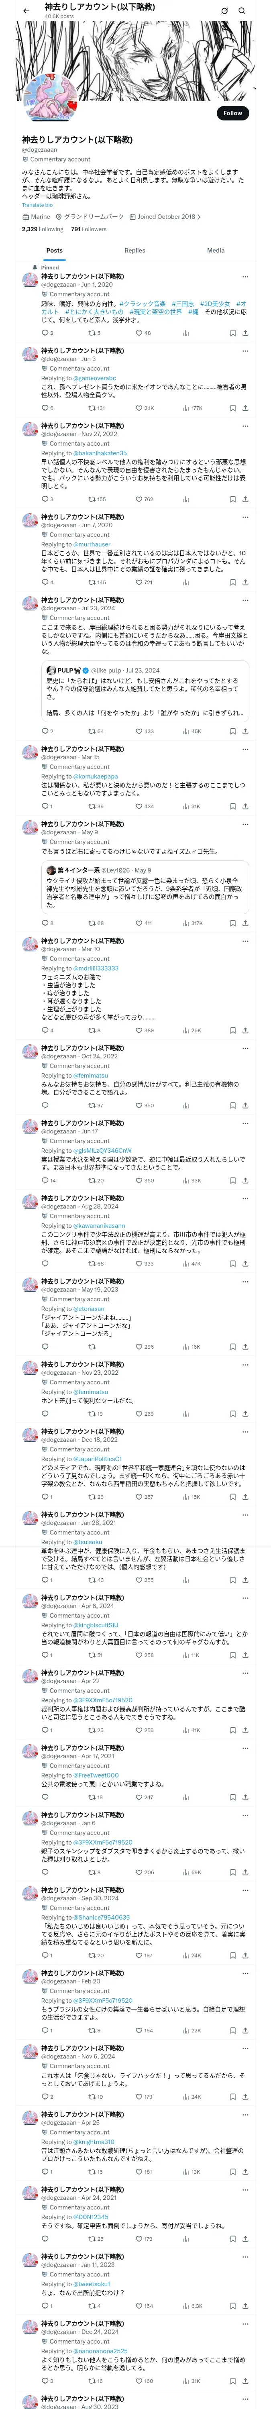Reply to the pinned post

47,333
